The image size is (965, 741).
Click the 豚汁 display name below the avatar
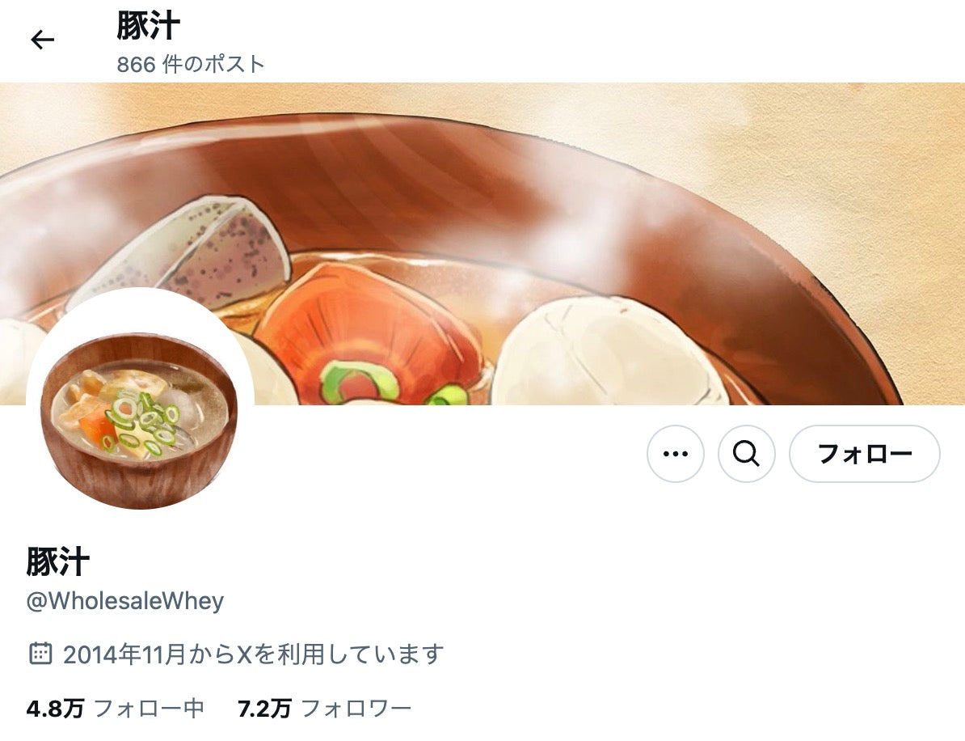coord(58,561)
